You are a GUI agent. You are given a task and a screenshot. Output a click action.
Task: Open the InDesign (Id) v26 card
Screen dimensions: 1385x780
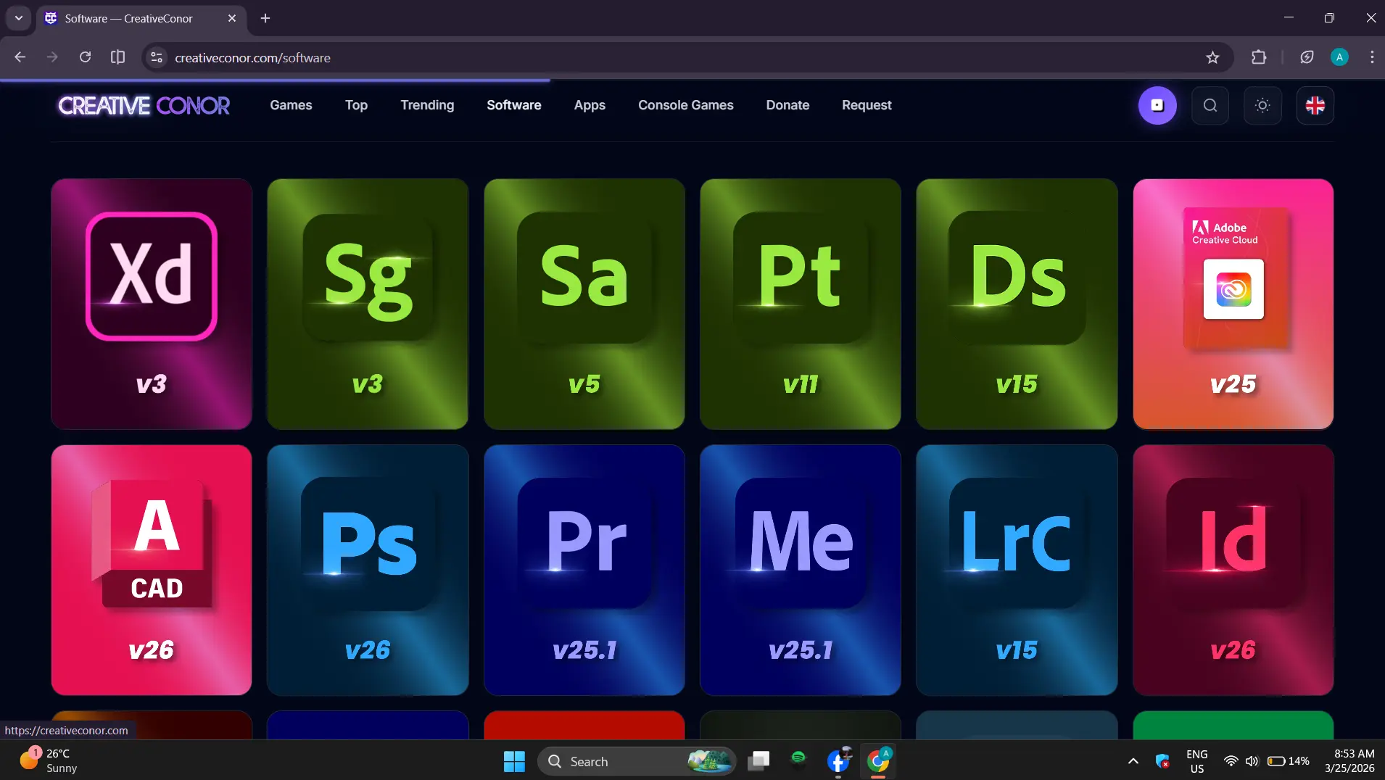pyautogui.click(x=1233, y=570)
